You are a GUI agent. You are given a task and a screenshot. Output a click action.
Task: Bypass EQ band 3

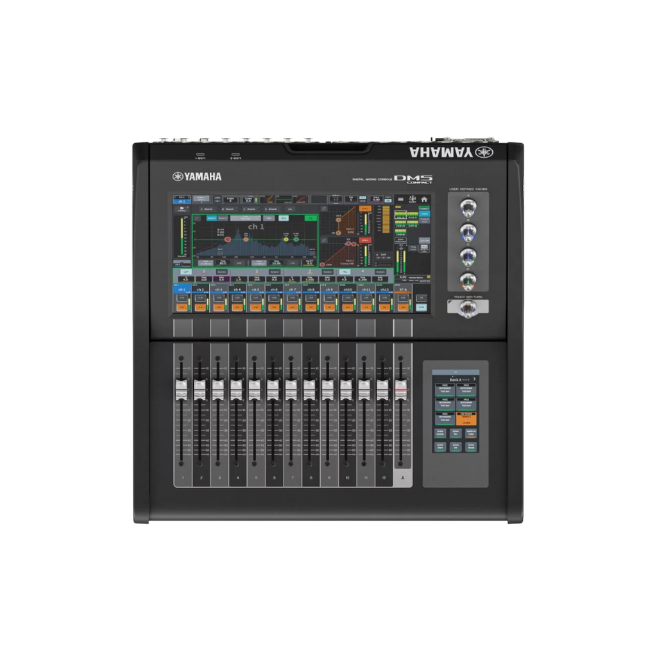328,271
